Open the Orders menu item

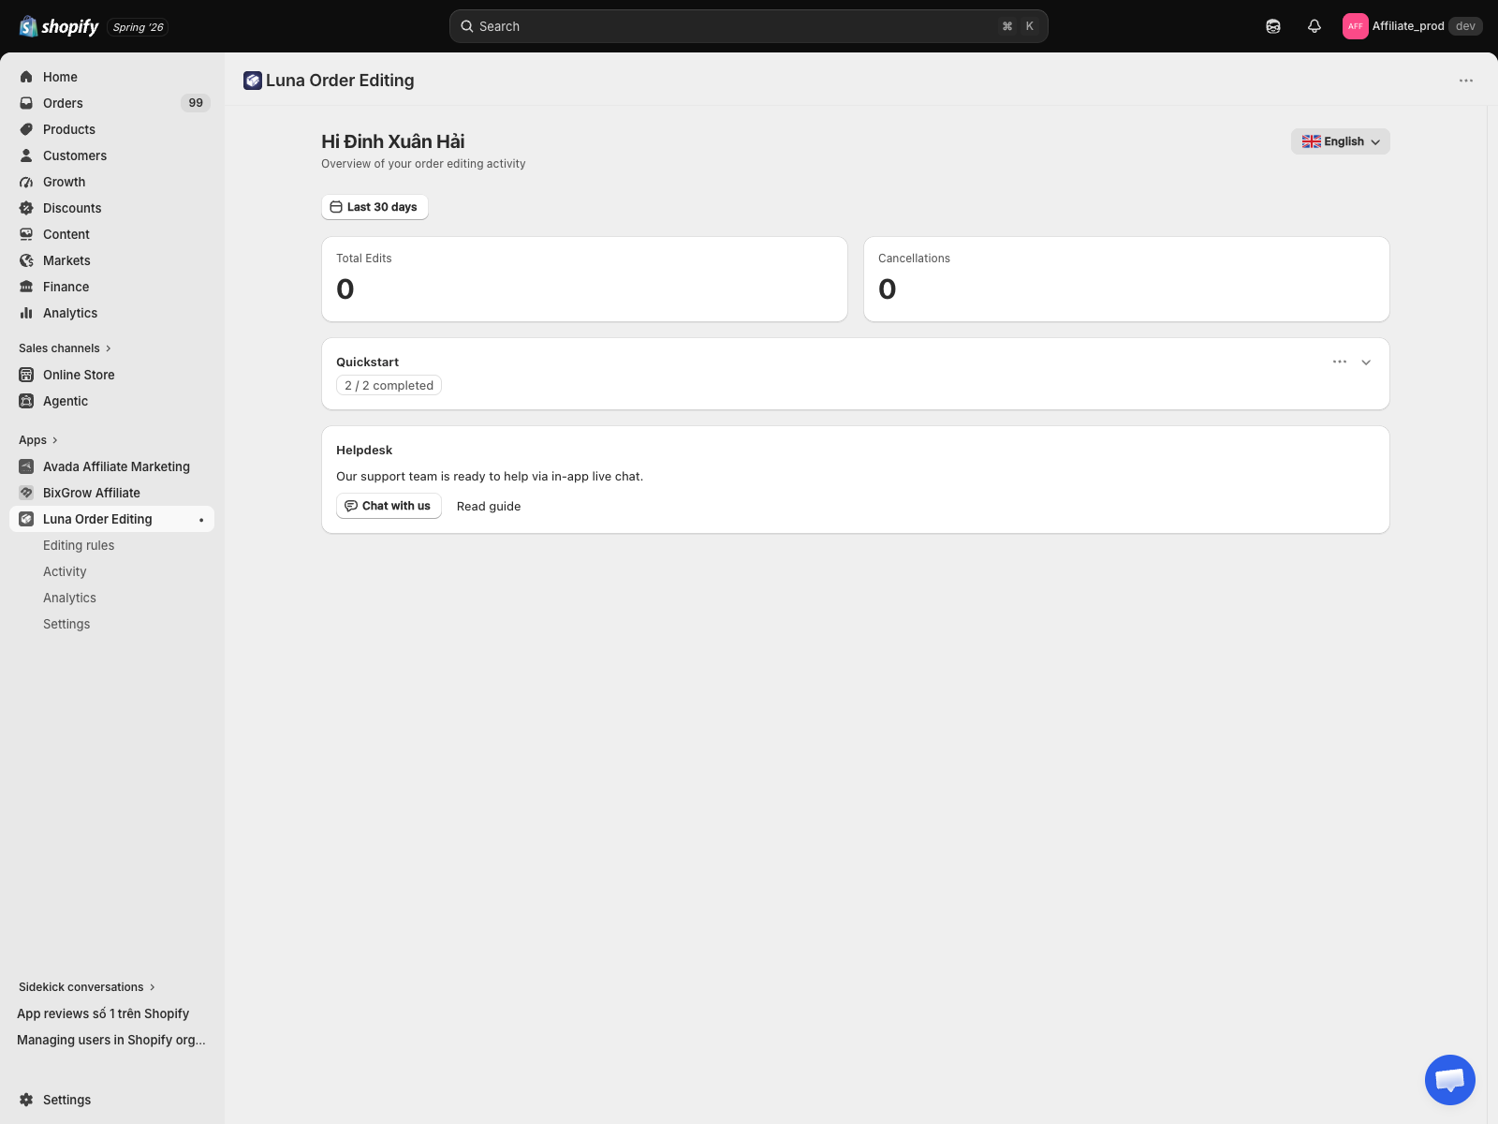click(112, 103)
